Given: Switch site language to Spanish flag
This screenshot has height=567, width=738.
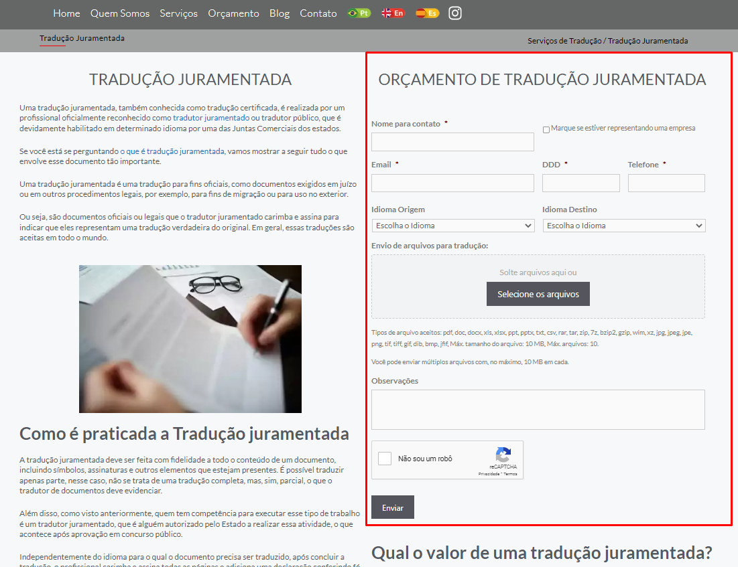Looking at the screenshot, I should pyautogui.click(x=427, y=13).
